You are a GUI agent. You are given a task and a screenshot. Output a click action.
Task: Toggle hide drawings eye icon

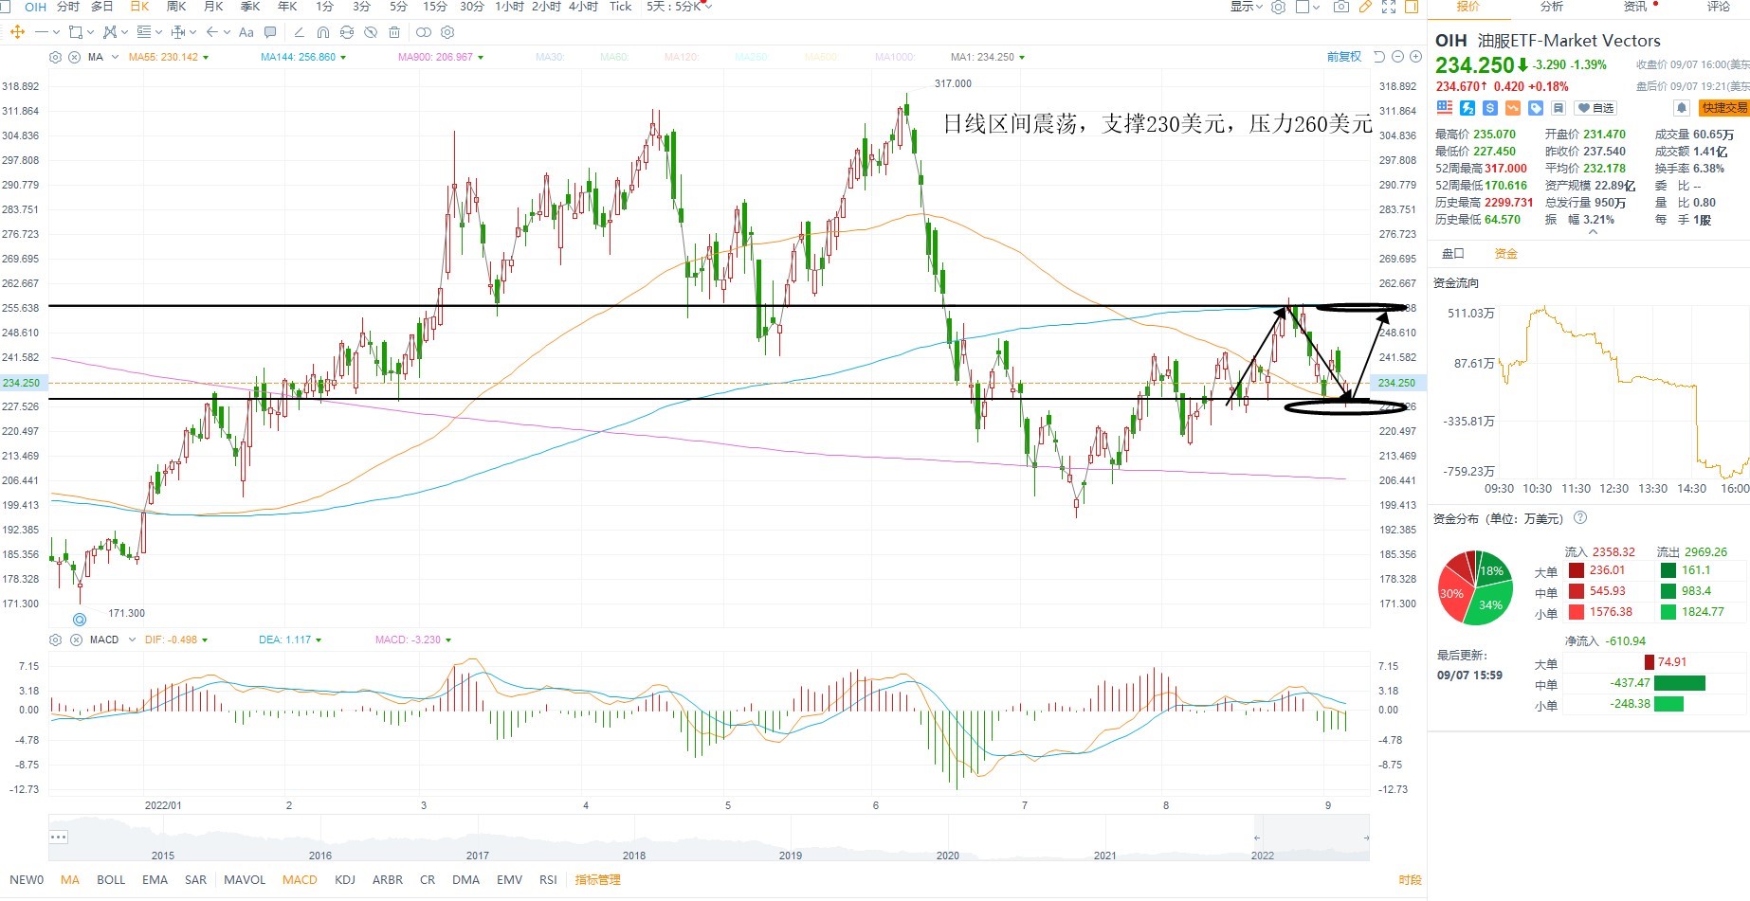(371, 32)
